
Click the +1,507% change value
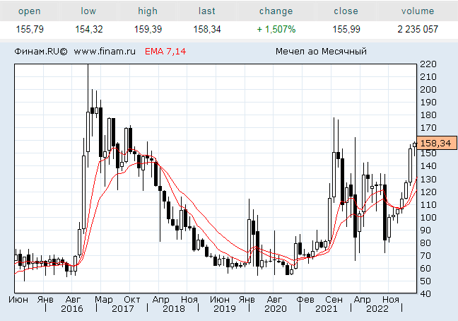tap(276, 29)
